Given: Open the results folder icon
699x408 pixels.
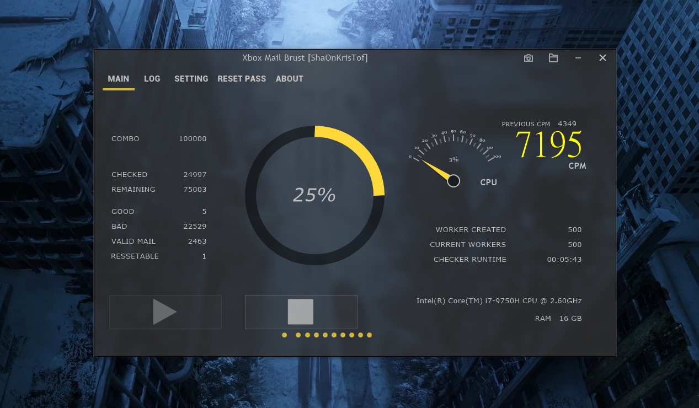Looking at the screenshot, I should tap(553, 58).
